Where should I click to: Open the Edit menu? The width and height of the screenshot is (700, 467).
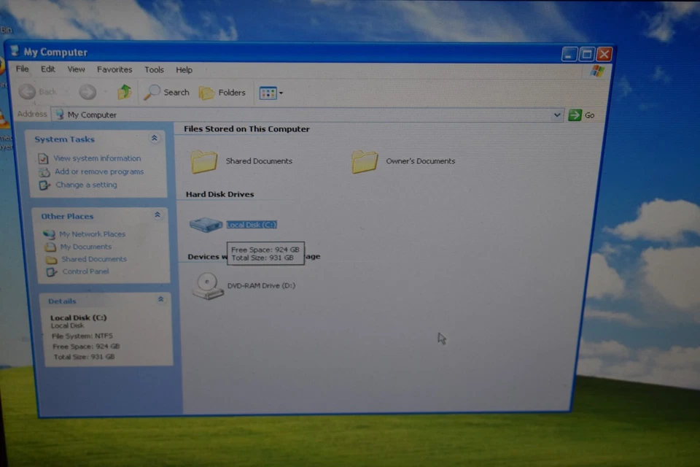[48, 69]
